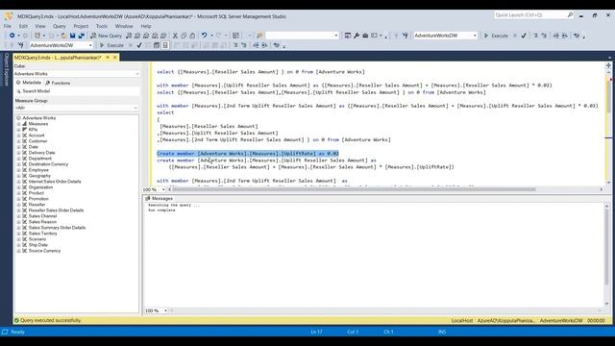Viewport: 615px width, 346px height.
Task: Open the Project menu
Action: tap(81, 26)
